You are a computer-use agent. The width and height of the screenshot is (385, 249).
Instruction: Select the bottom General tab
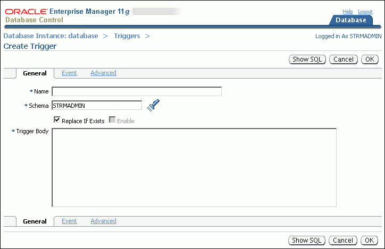click(x=35, y=221)
